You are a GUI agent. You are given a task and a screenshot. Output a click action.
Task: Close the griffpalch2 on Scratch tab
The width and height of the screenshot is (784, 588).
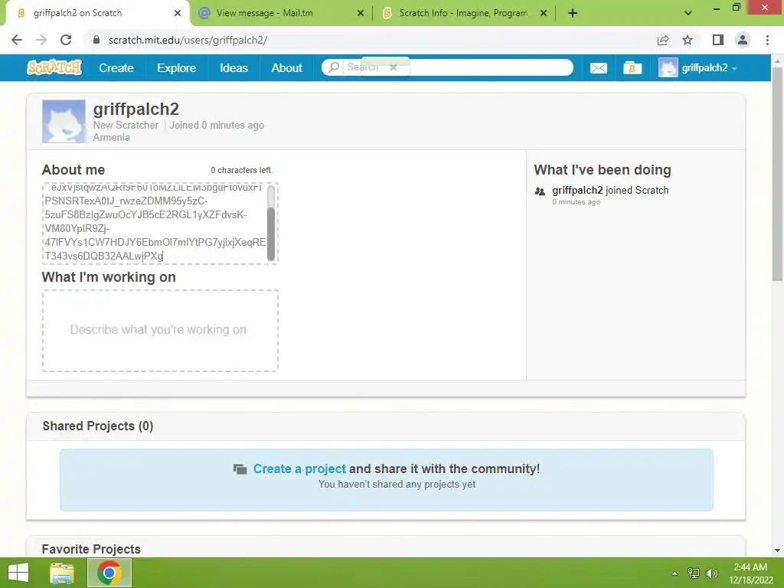tap(178, 13)
